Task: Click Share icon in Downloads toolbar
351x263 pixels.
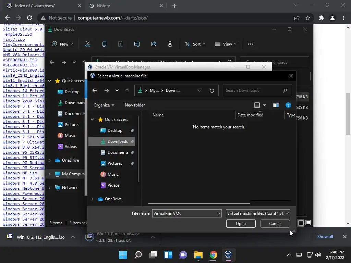Action: (x=154, y=44)
